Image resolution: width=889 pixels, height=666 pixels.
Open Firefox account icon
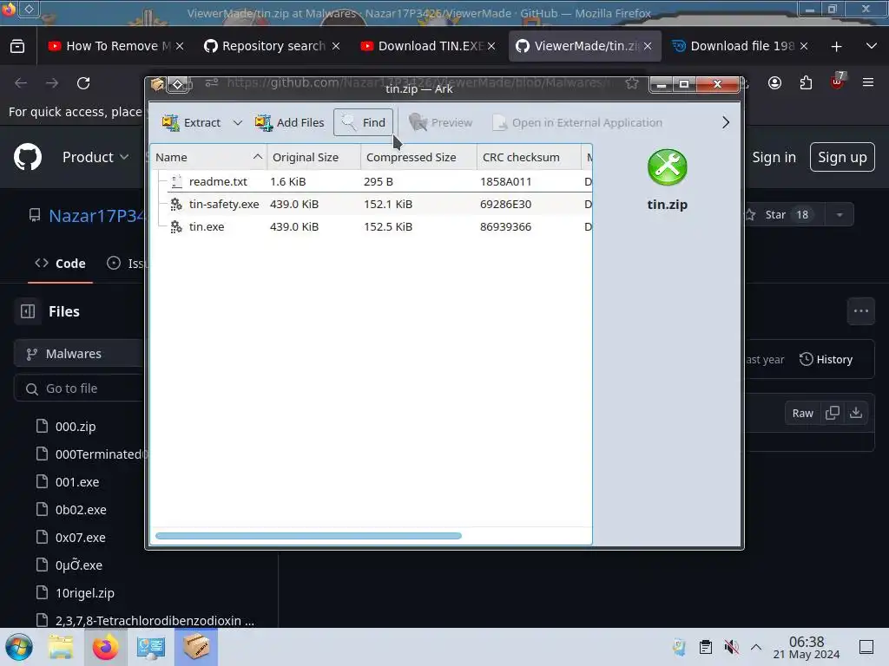click(774, 82)
